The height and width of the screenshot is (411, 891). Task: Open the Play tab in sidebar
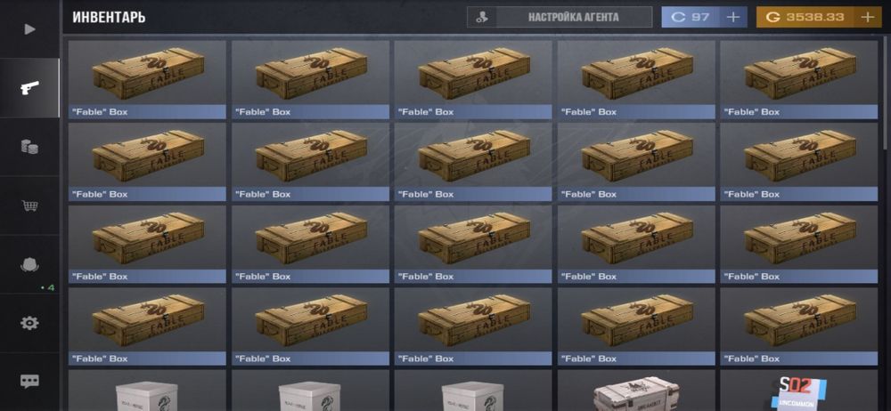[x=29, y=29]
